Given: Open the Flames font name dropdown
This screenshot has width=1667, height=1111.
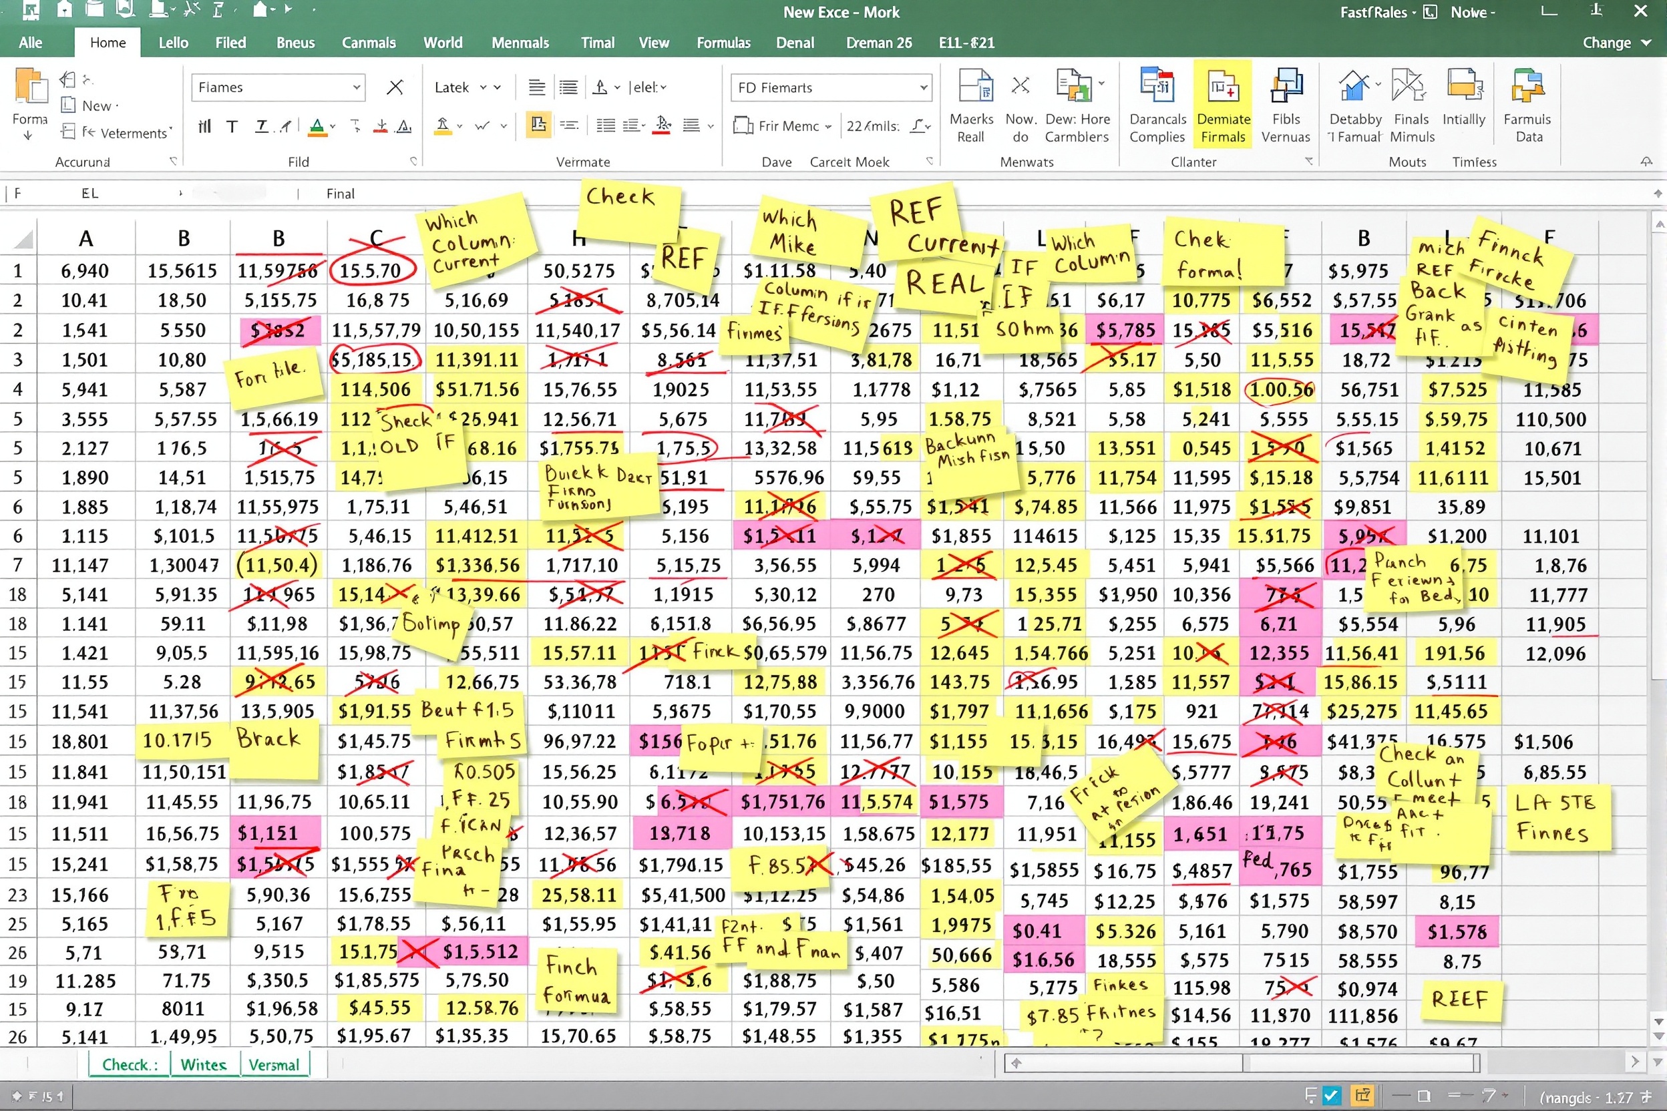Looking at the screenshot, I should point(356,87).
